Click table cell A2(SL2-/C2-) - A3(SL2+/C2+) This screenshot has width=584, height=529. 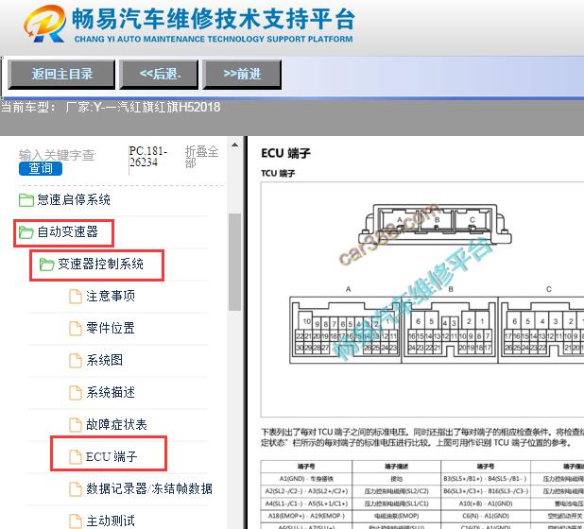(306, 491)
